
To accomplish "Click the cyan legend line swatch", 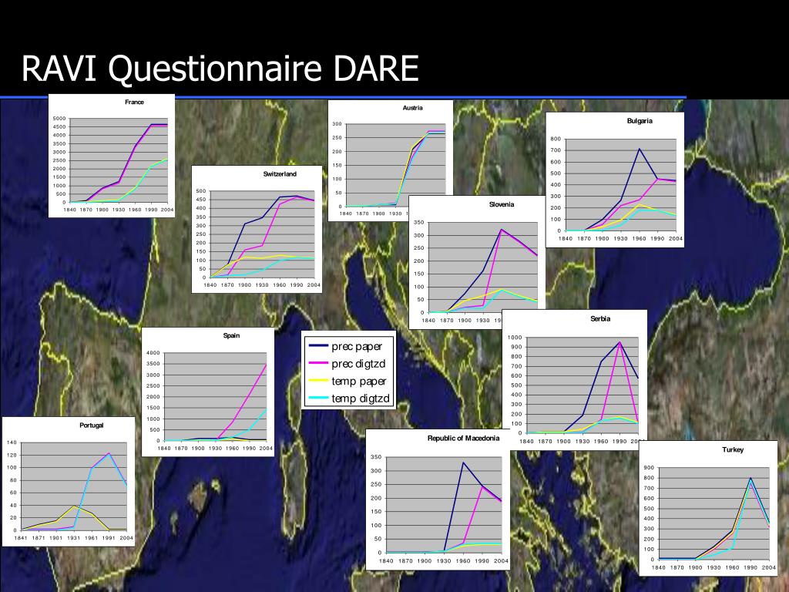I will (x=318, y=399).
